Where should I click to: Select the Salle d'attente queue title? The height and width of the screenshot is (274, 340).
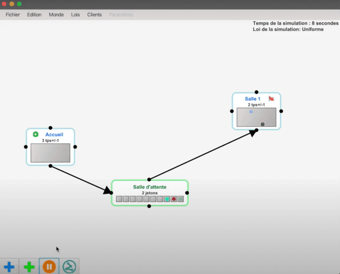pos(150,187)
